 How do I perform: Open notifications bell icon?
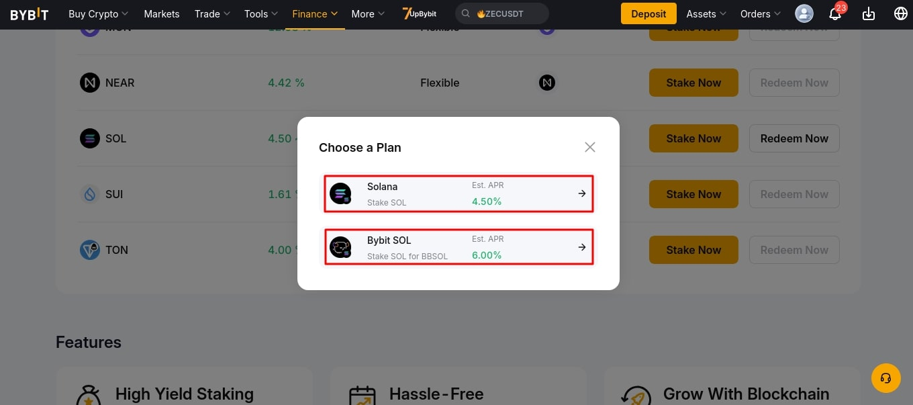coord(835,14)
